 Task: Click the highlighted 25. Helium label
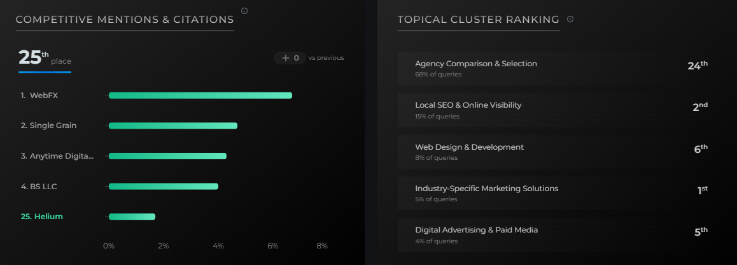42,217
